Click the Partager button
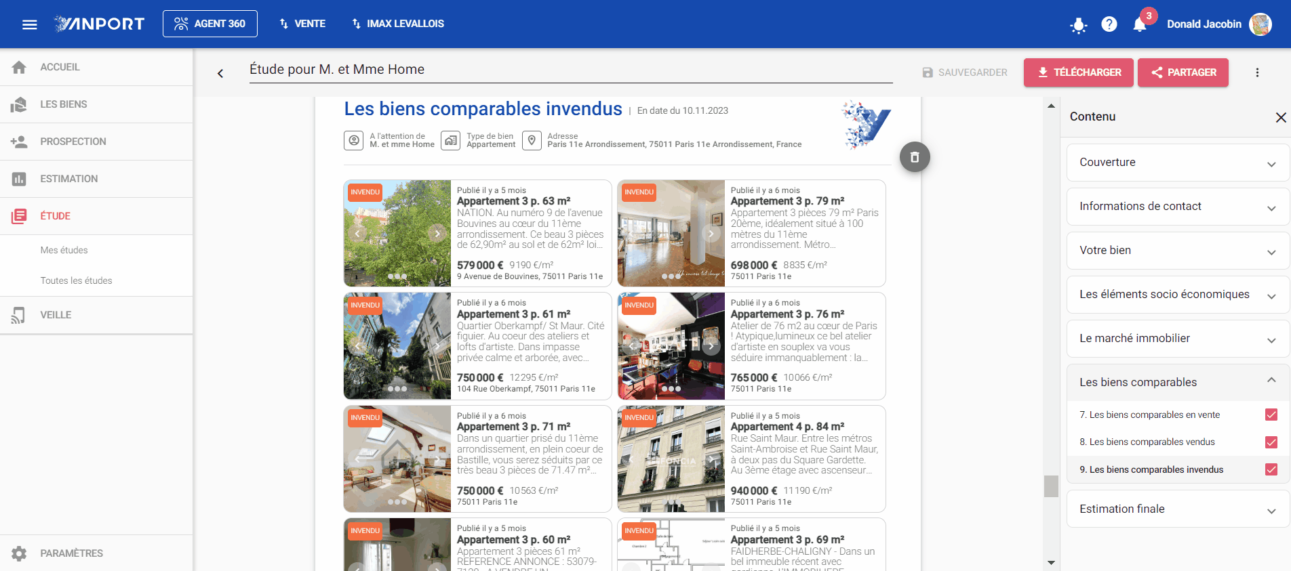This screenshot has height=571, width=1291. click(x=1183, y=72)
